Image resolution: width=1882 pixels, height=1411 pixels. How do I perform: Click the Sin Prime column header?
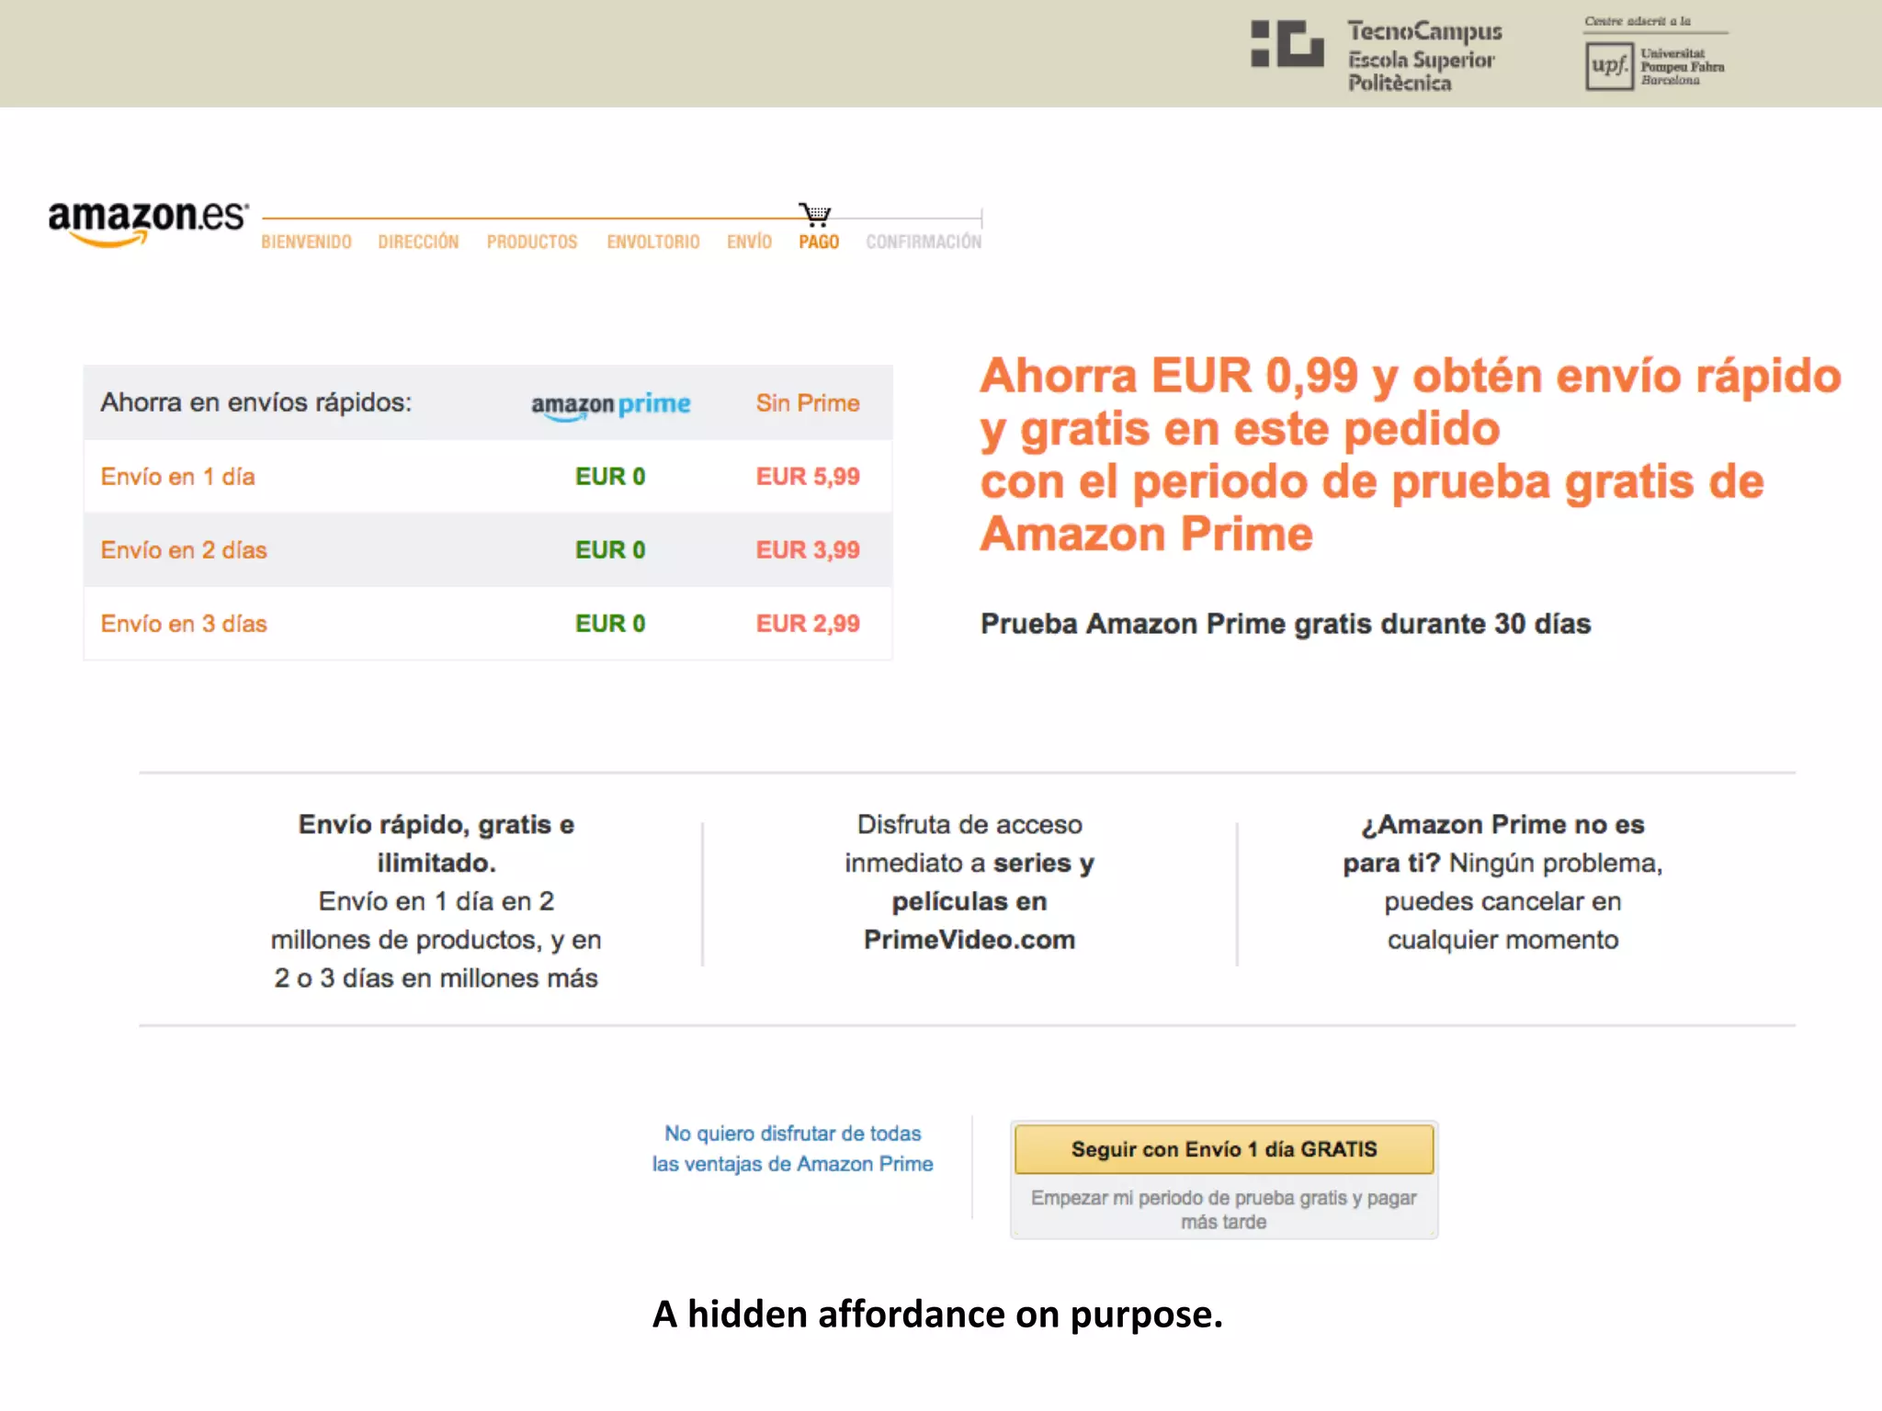click(807, 403)
